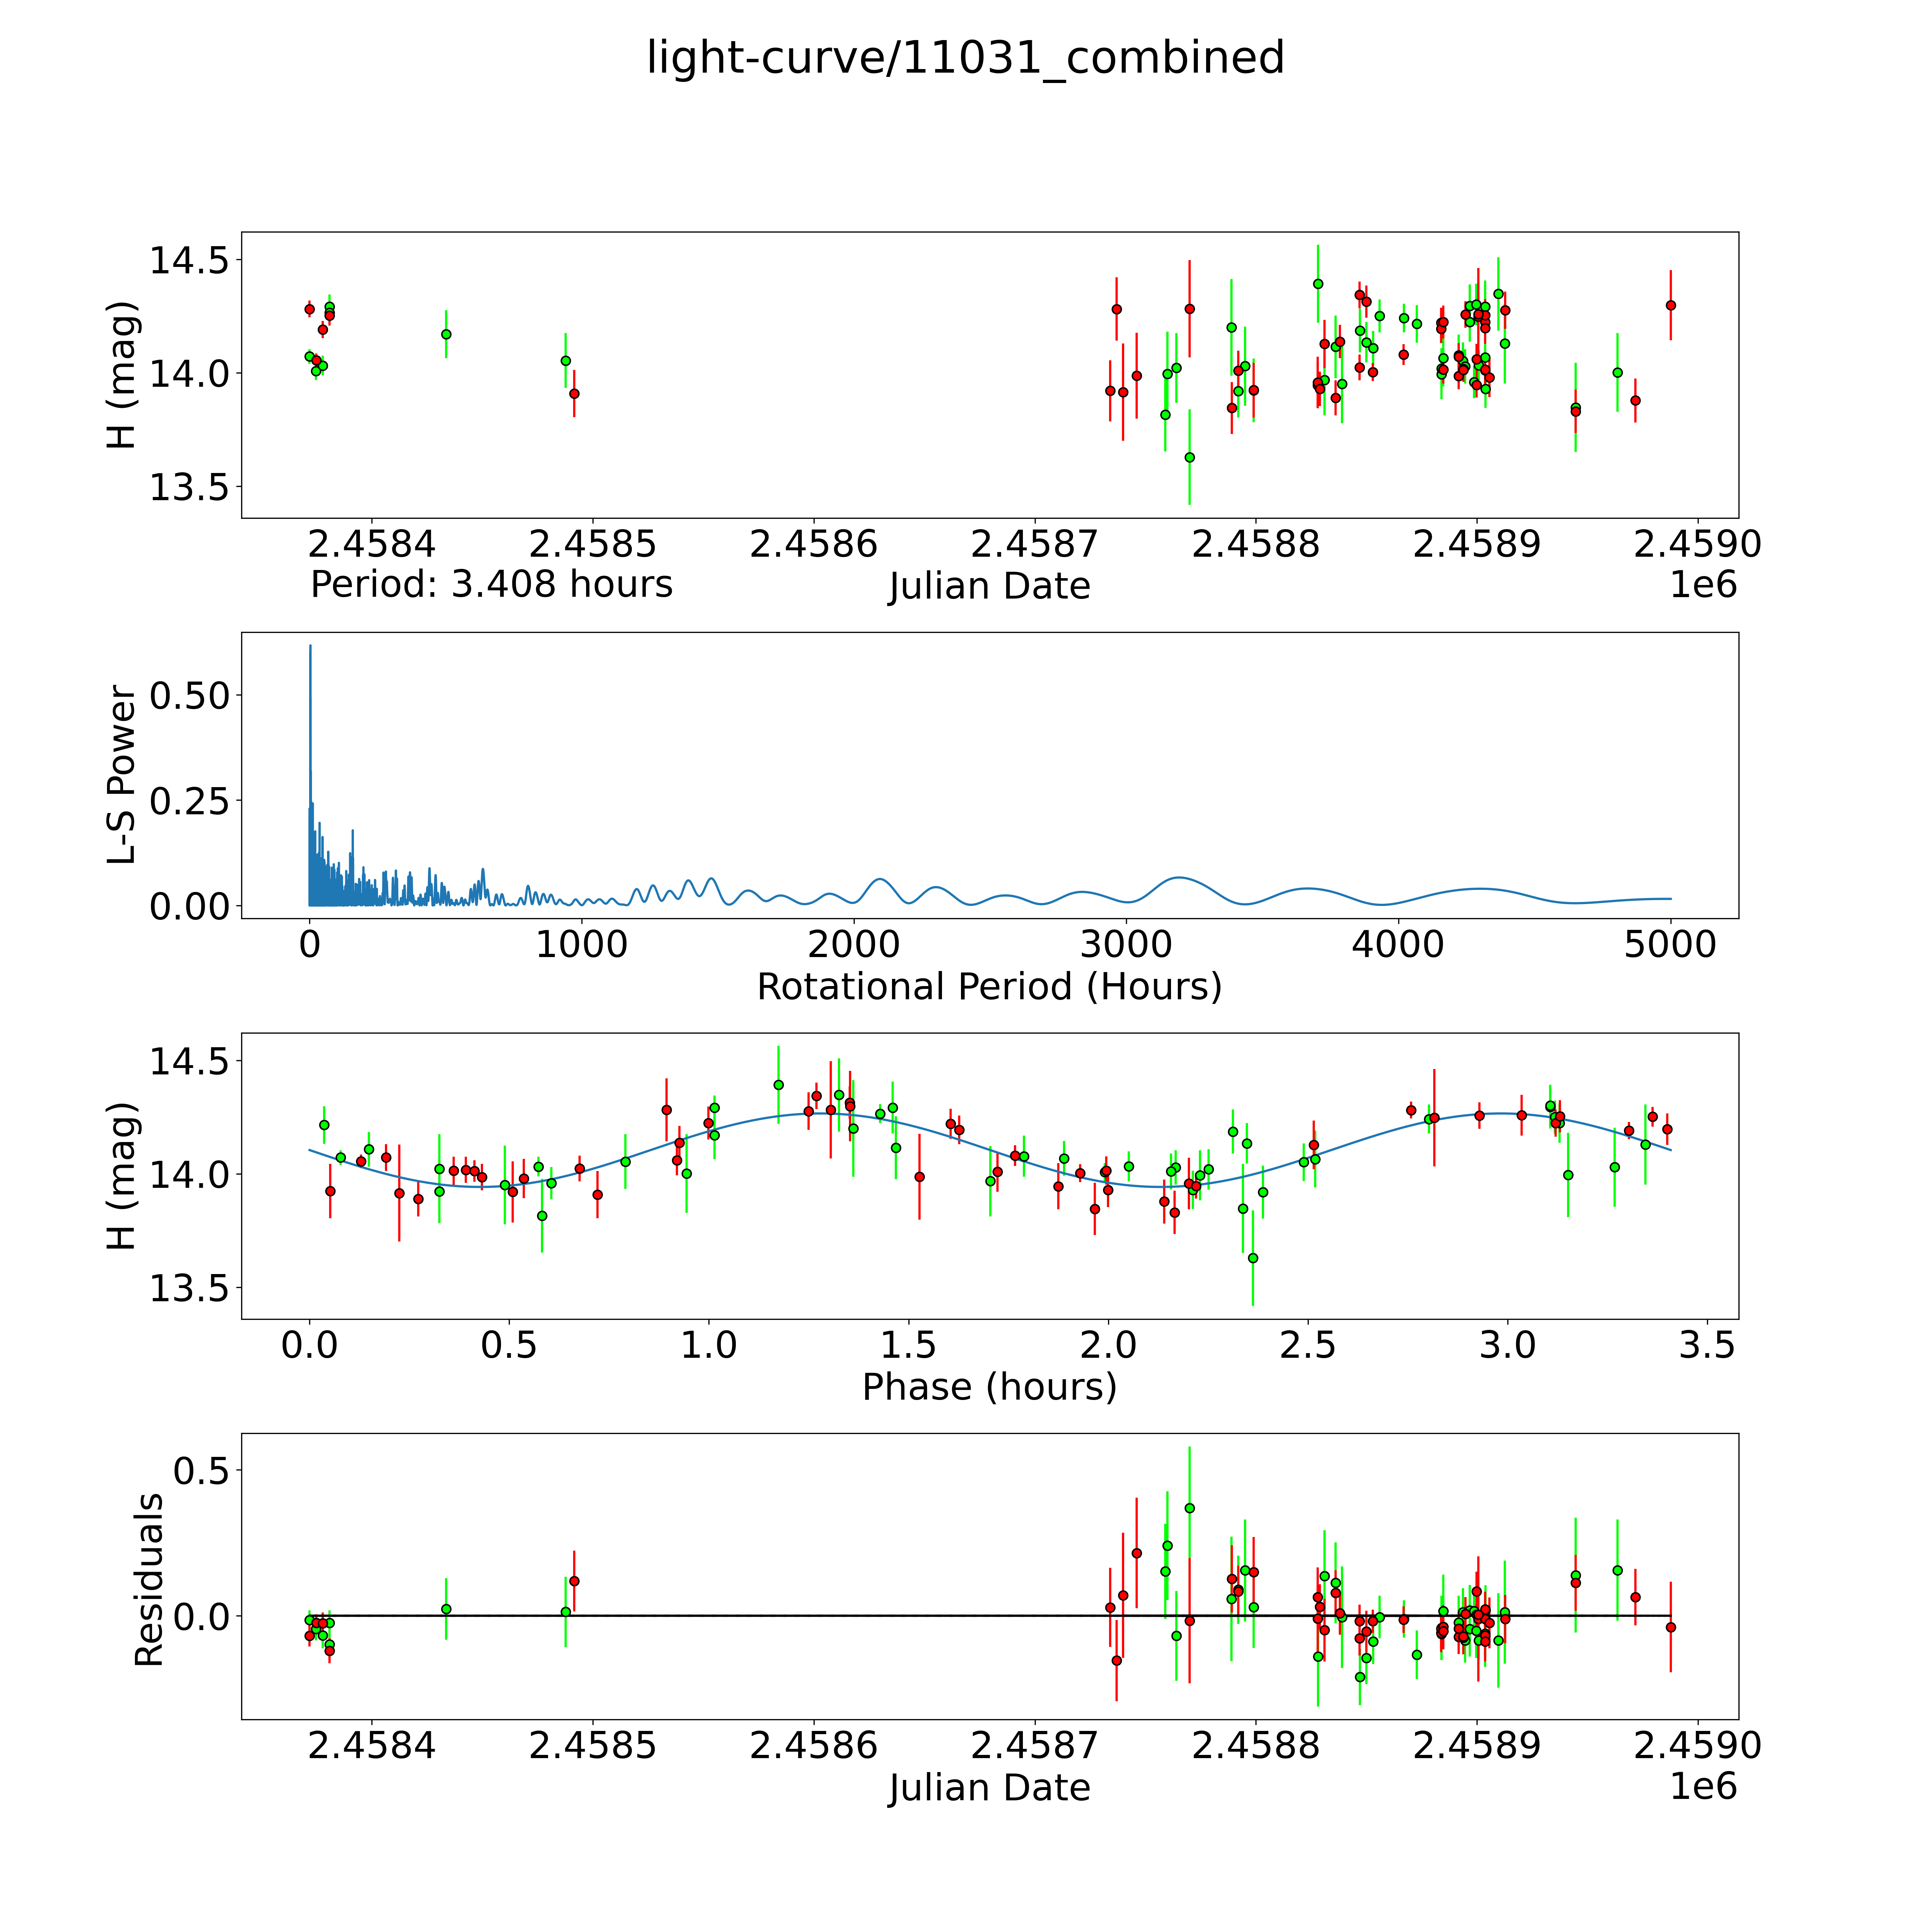Click the tallest peak in the periodogram
This screenshot has width=1932, height=1932.
tap(310, 648)
